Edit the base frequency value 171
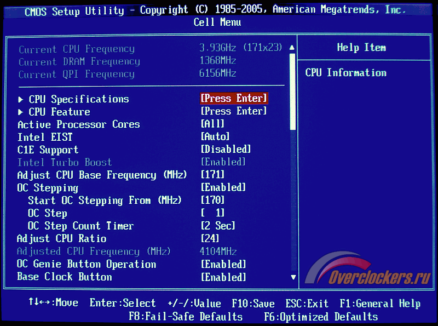 click(212, 175)
